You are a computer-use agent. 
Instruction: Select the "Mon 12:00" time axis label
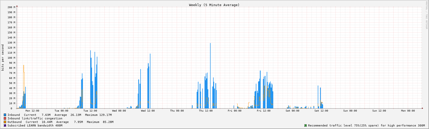pyautogui.click(x=32, y=111)
